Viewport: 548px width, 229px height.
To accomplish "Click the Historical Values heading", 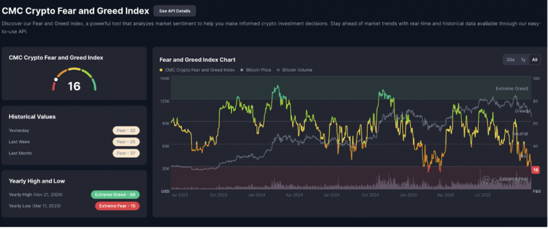I will click(x=32, y=117).
